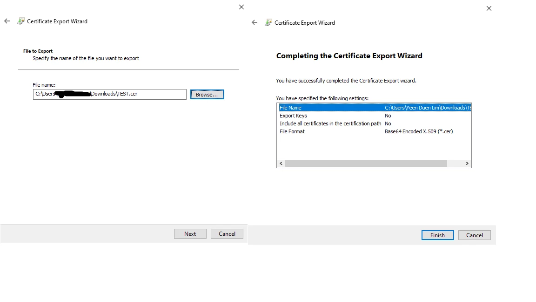Close the File to Export wizard window
Image resolution: width=536 pixels, height=302 pixels.
tap(241, 7)
